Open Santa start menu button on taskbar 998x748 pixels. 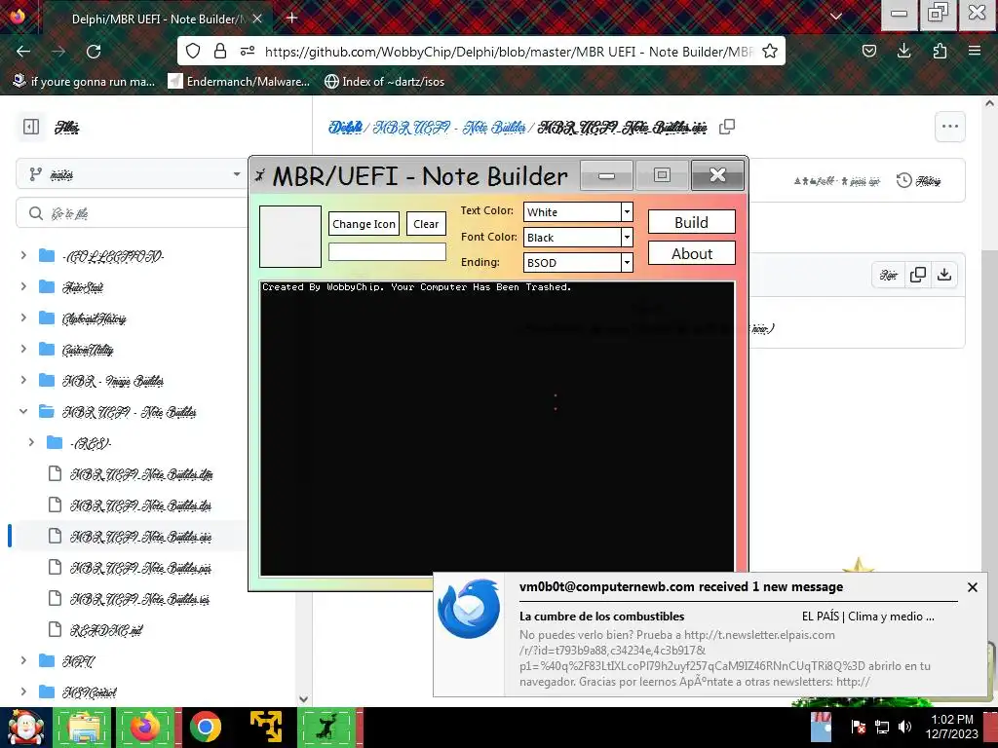pos(24,728)
